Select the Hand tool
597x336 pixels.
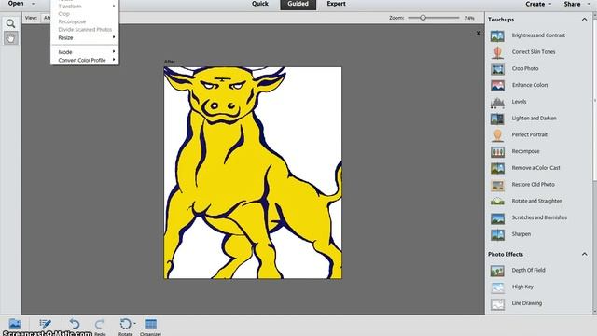(x=10, y=37)
